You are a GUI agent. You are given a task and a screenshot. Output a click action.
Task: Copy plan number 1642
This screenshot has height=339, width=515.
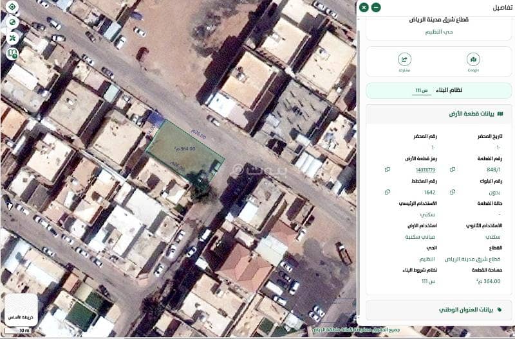pos(387,192)
